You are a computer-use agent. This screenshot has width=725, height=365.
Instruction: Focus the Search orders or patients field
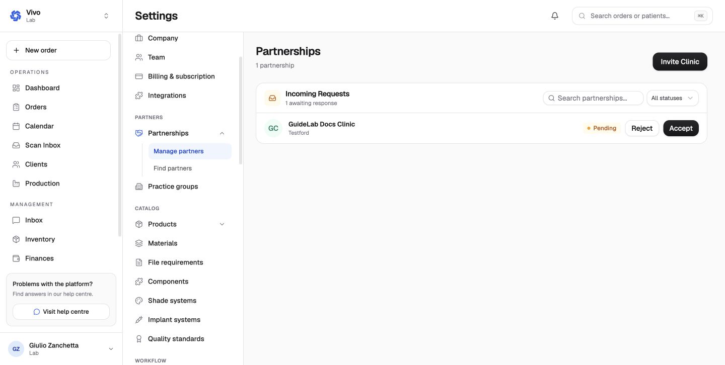pos(642,16)
